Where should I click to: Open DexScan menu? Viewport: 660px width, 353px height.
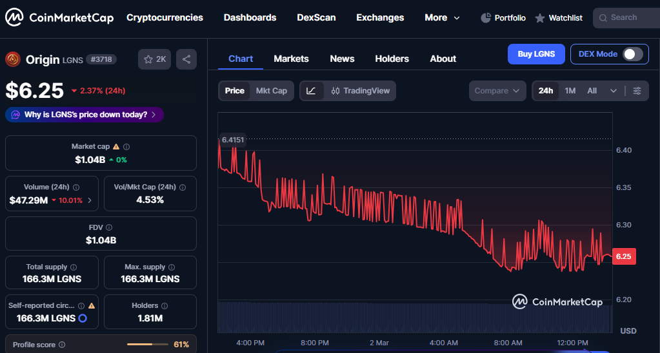click(316, 17)
